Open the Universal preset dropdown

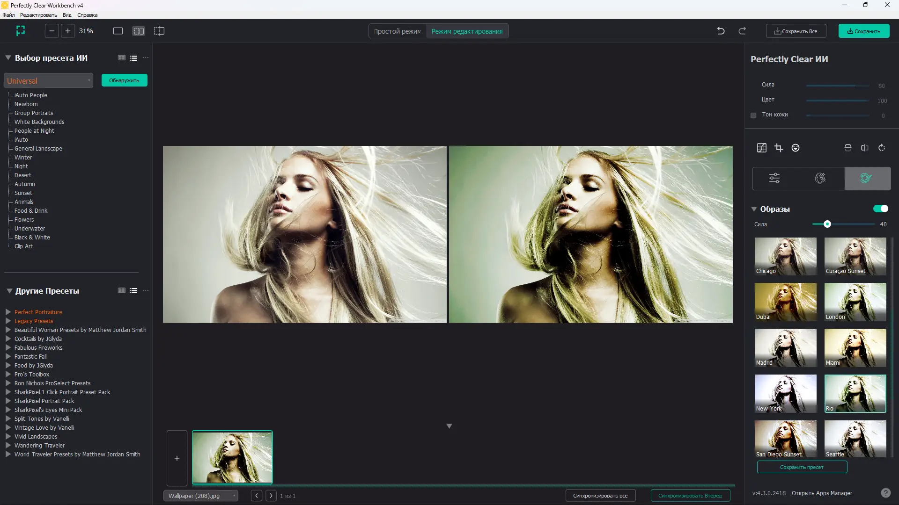(x=48, y=80)
